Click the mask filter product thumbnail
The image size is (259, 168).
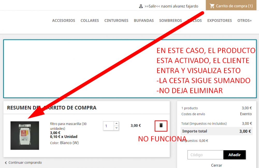pyautogui.click(x=25, y=135)
